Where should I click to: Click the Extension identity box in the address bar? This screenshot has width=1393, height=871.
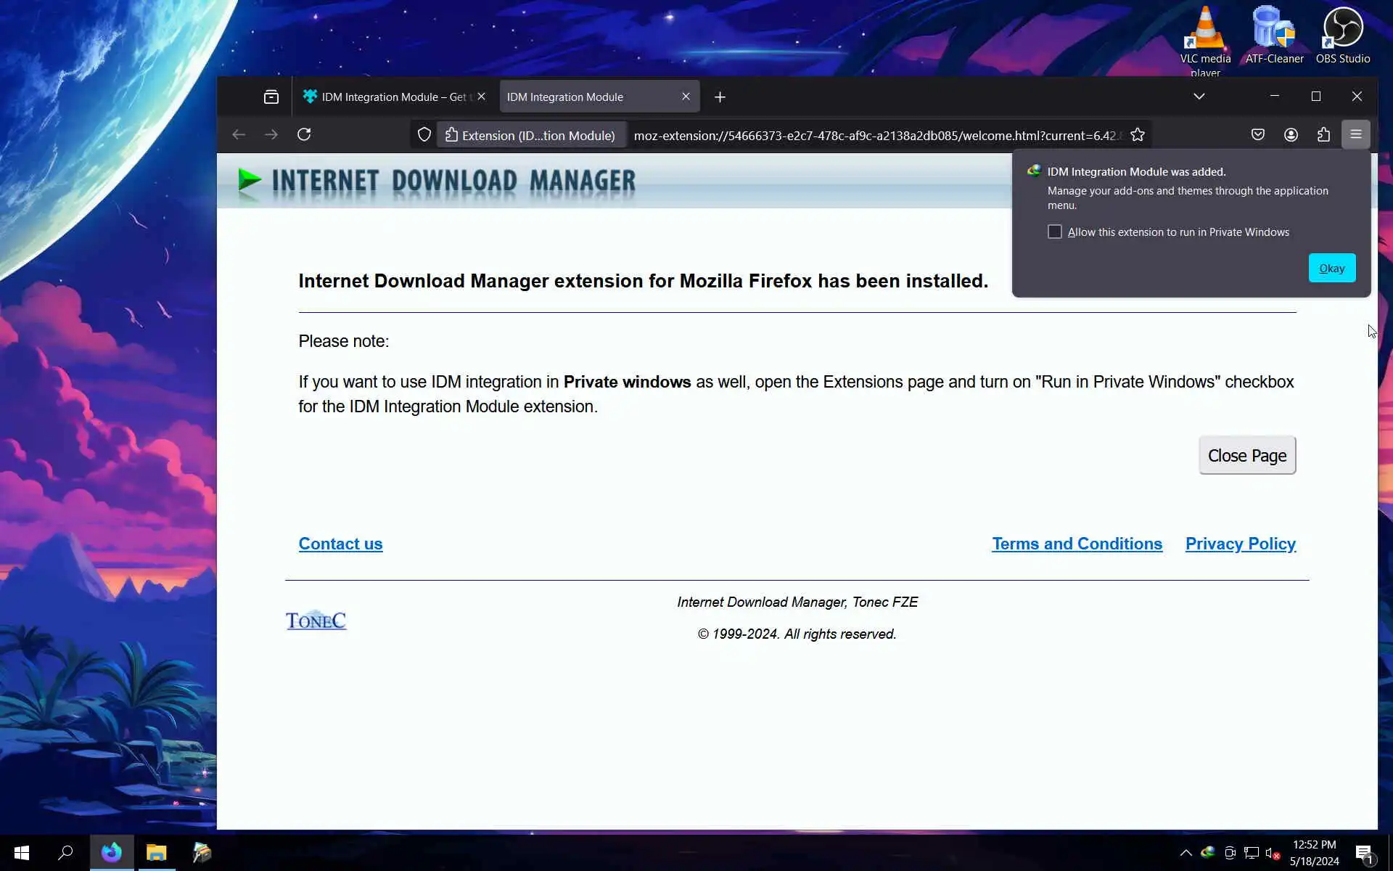point(530,136)
